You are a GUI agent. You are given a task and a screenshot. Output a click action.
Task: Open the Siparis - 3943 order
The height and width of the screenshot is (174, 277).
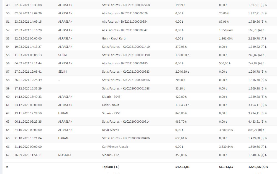[x=111, y=97]
